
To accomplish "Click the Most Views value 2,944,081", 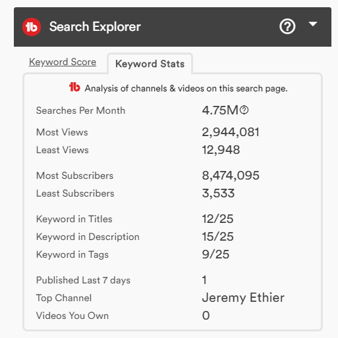I will (231, 132).
